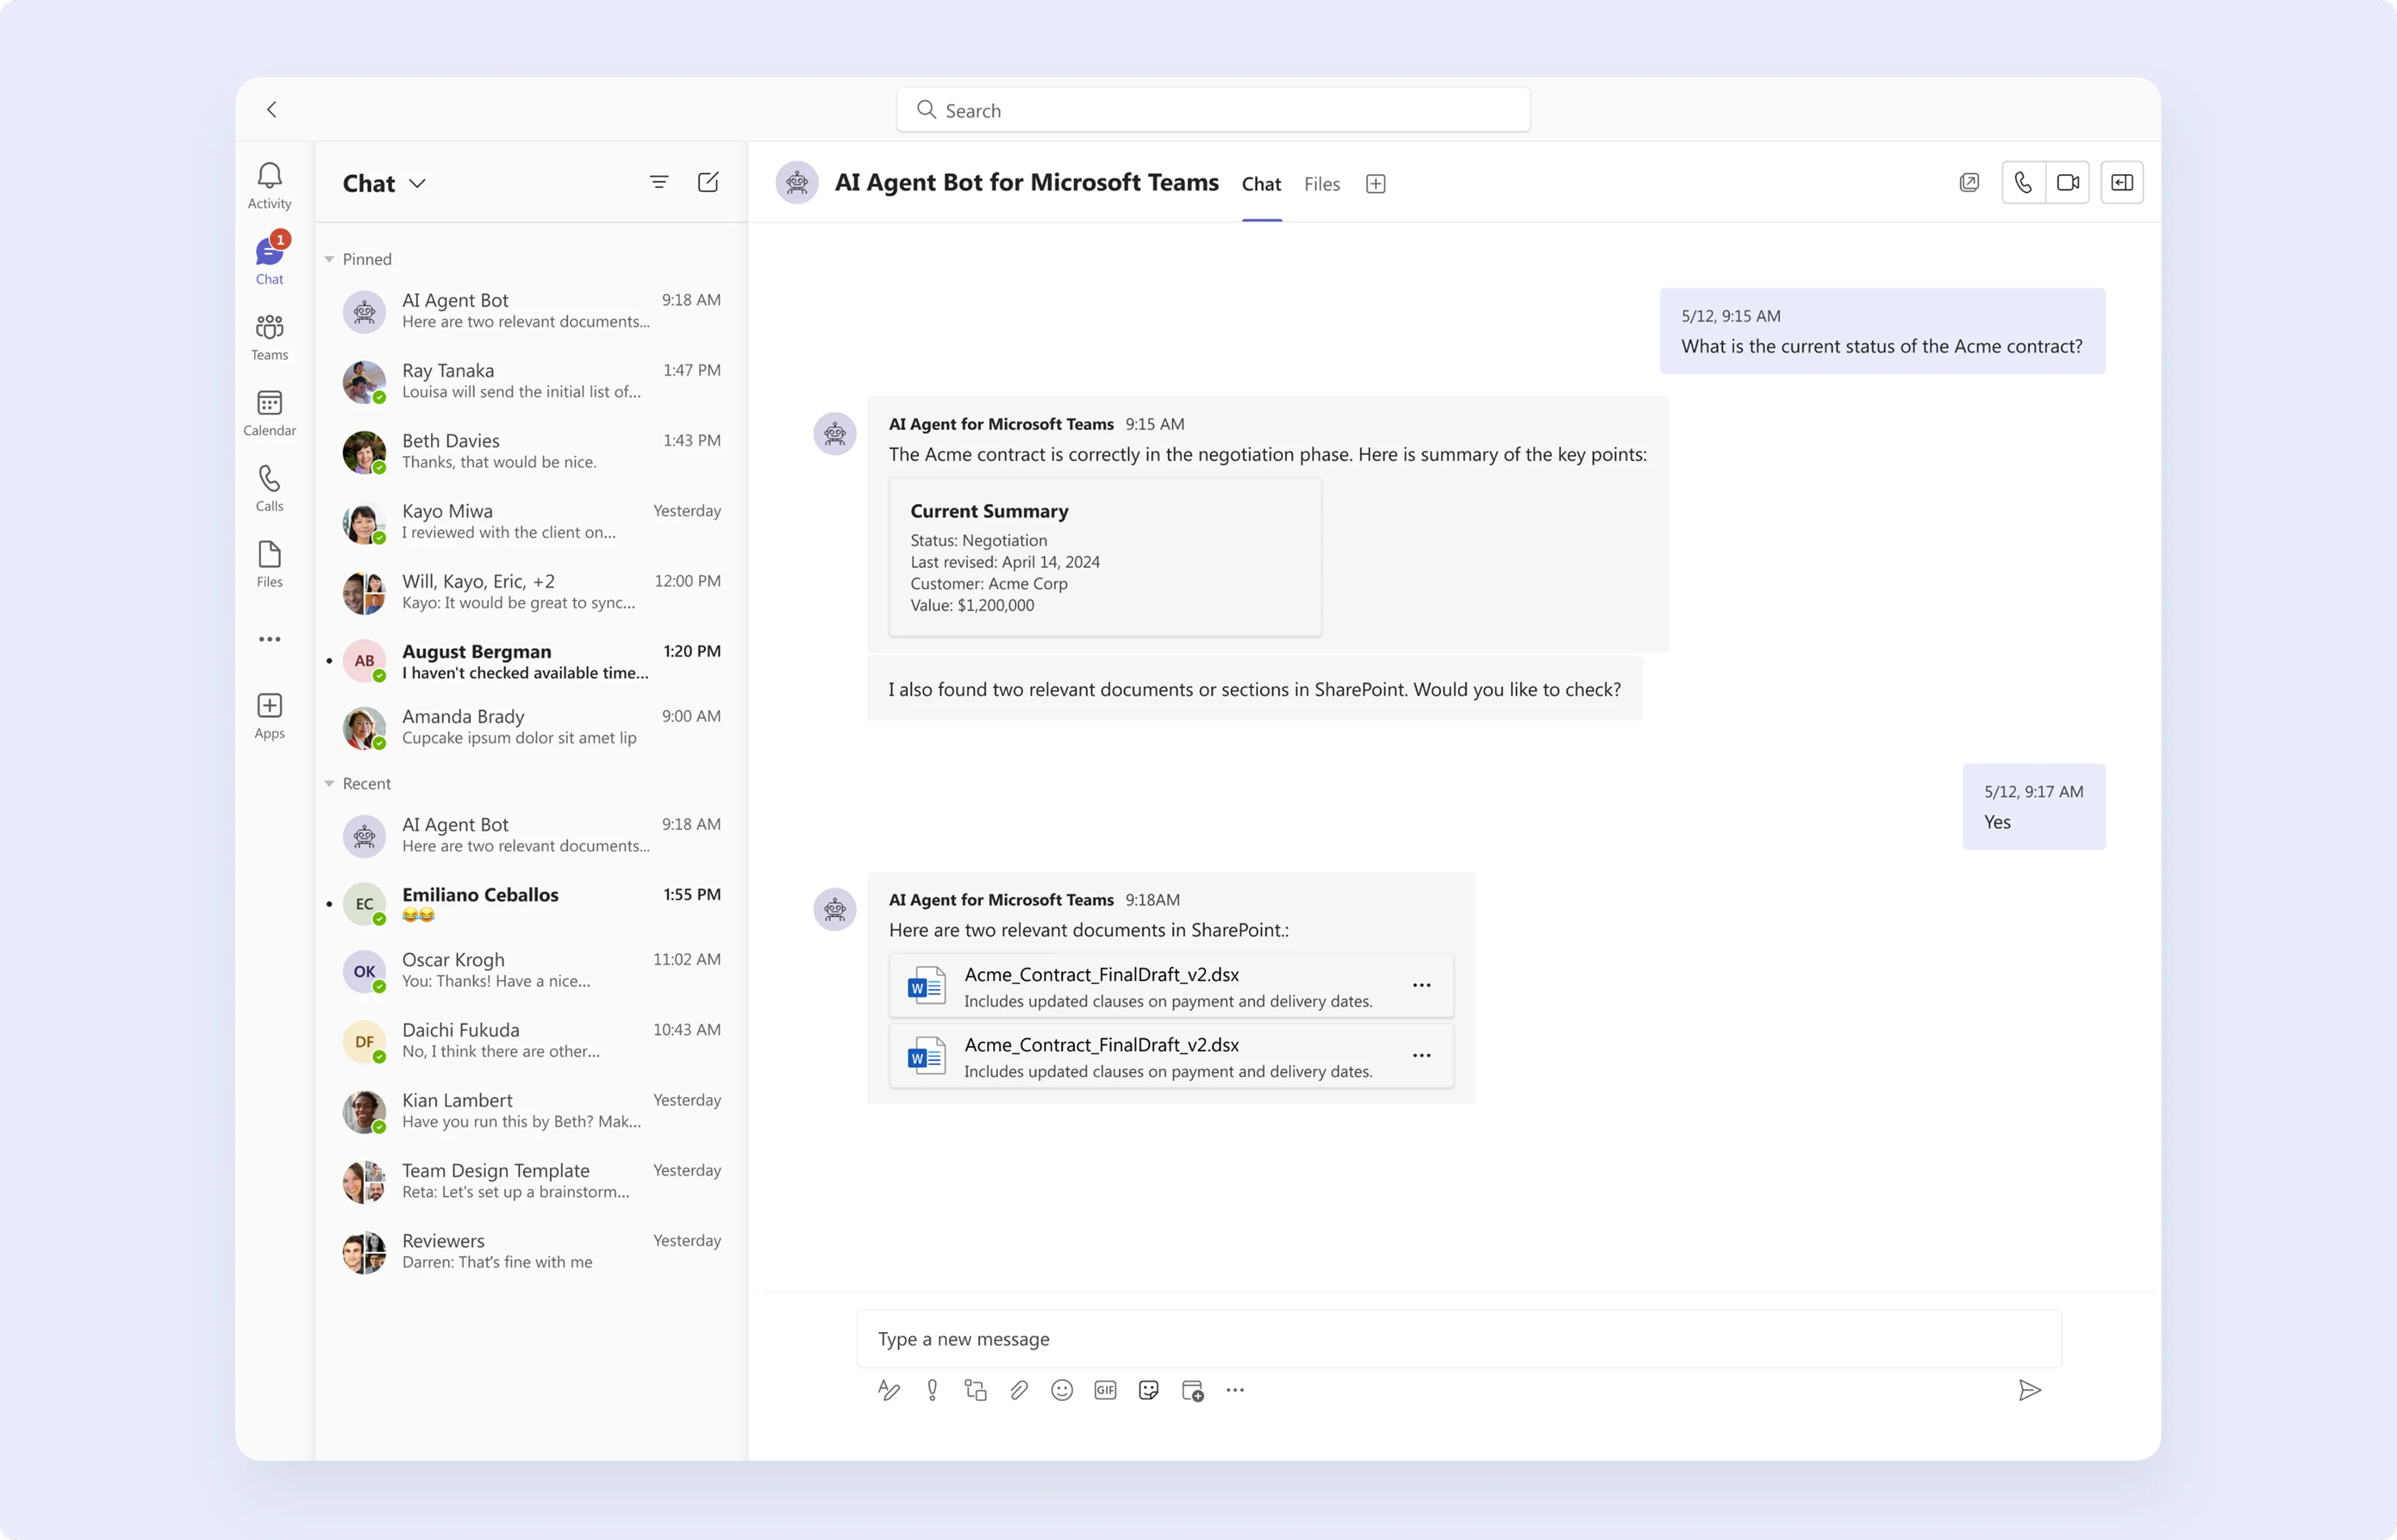Open the emoji picker
The width and height of the screenshot is (2397, 1540).
coord(1062,1390)
